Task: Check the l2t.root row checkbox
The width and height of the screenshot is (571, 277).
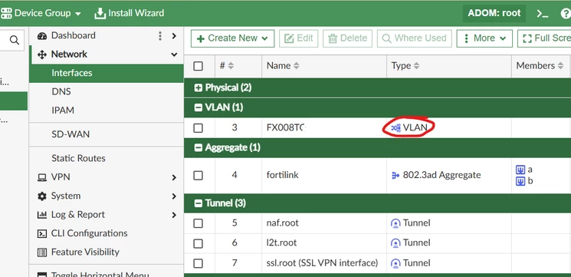Action: (198, 243)
